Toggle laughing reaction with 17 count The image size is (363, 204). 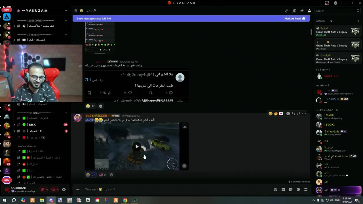pyautogui.click(x=90, y=106)
